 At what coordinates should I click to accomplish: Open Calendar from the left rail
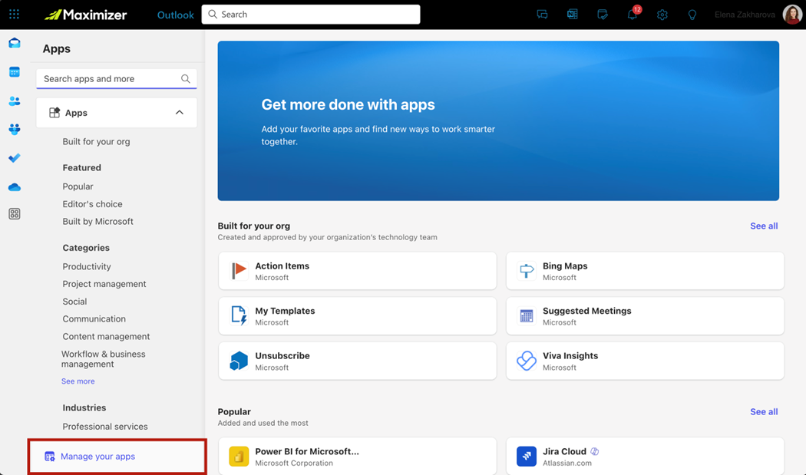pos(15,72)
